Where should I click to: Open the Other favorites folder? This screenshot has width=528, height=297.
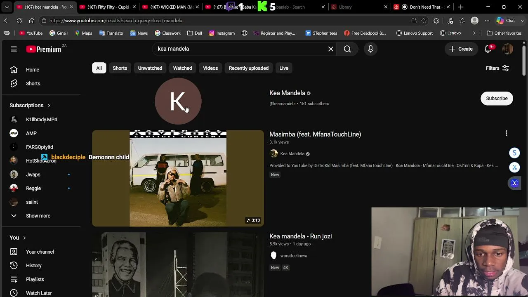pos(504,33)
